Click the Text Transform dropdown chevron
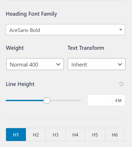The image size is (132, 147). 120,64
